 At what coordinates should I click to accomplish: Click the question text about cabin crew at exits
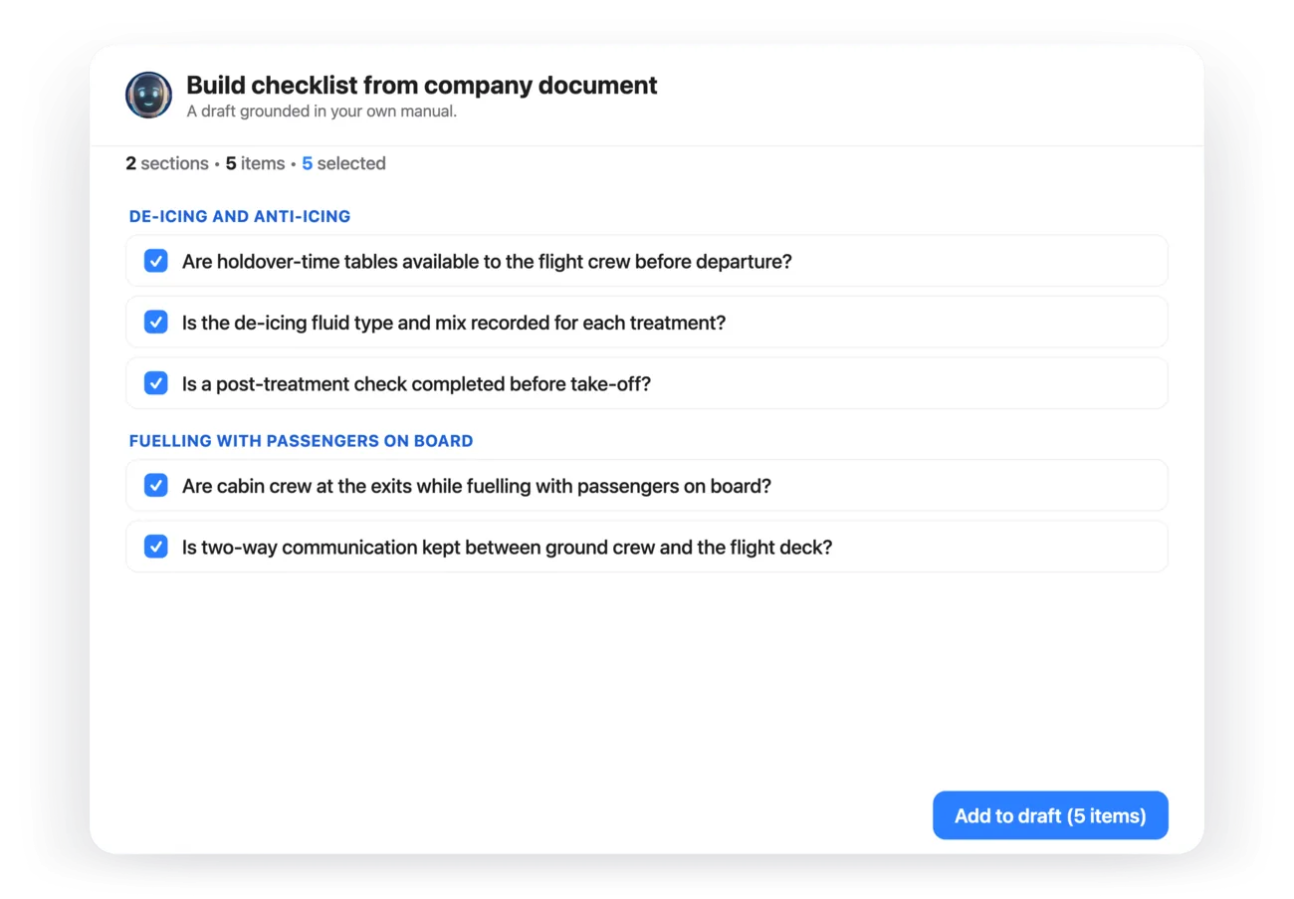[477, 486]
